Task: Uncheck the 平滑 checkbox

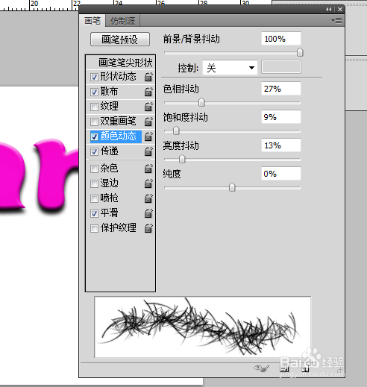Action: [x=94, y=213]
